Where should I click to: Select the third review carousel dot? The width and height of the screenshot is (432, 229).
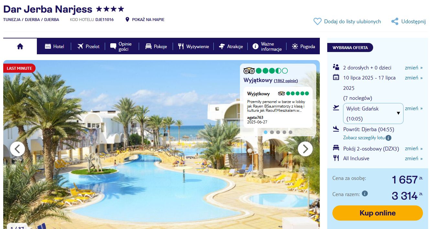click(x=278, y=132)
